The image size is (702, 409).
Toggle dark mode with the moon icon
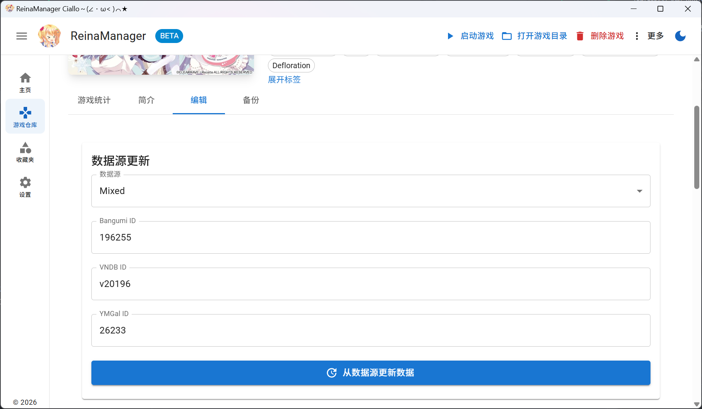point(680,36)
